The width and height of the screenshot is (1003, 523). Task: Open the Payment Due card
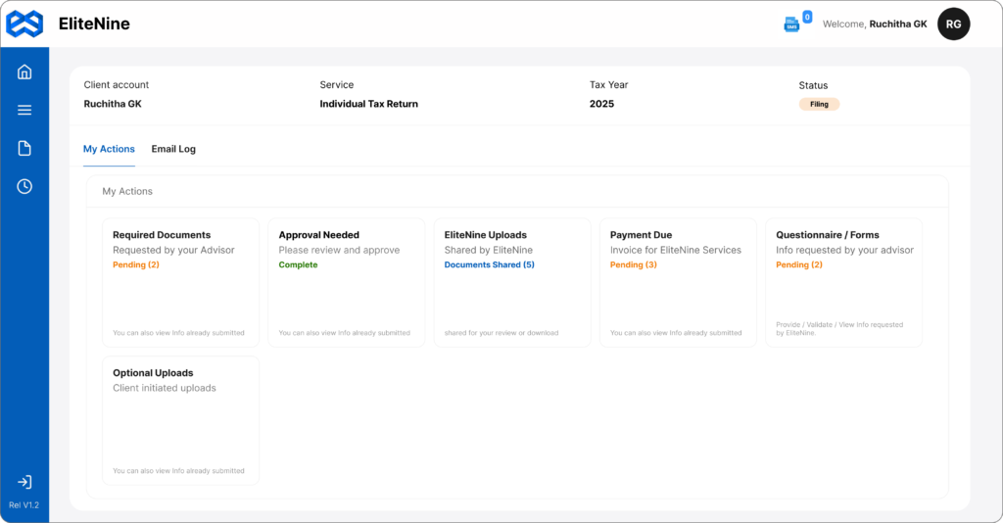click(678, 282)
